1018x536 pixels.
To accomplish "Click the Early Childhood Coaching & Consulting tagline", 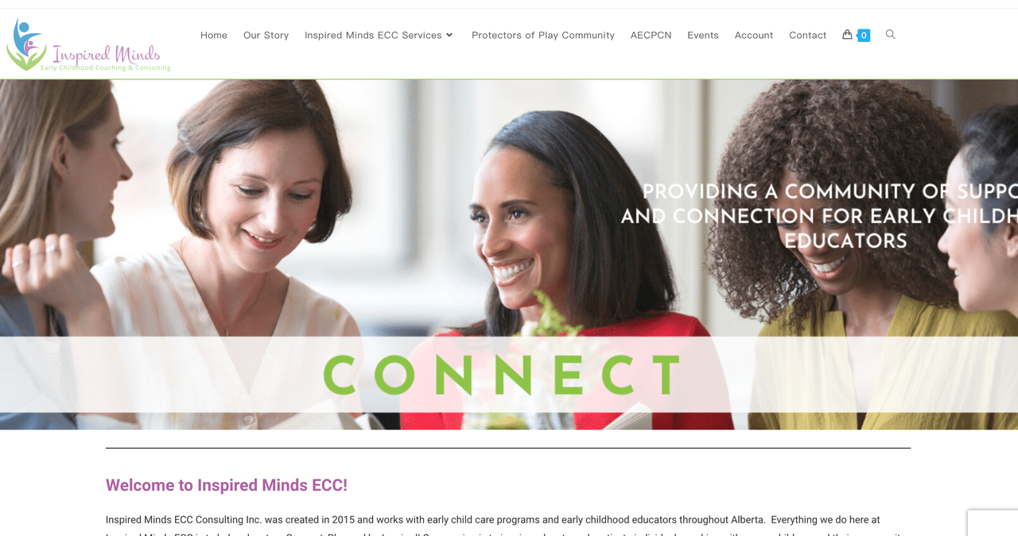I will click(x=106, y=68).
